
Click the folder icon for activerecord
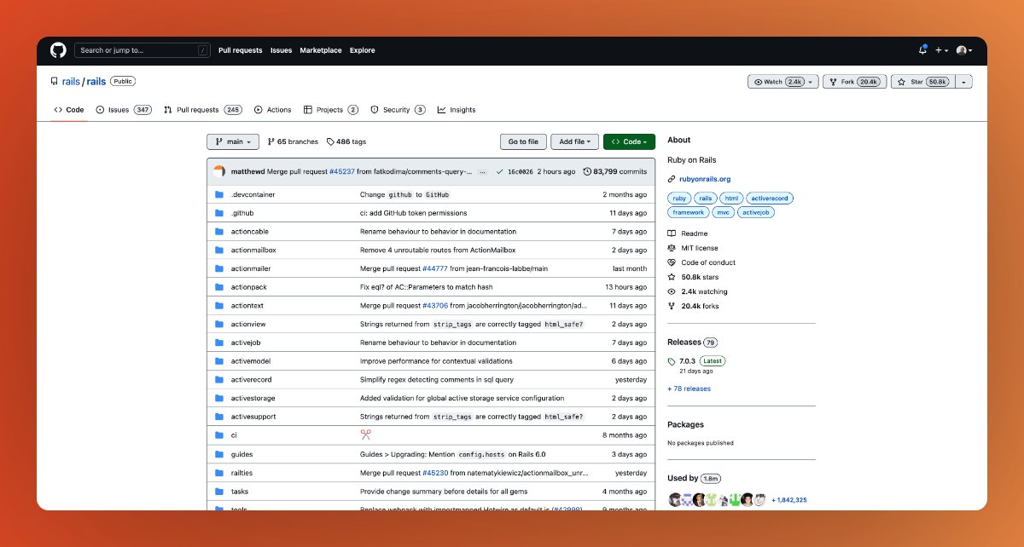pos(219,380)
